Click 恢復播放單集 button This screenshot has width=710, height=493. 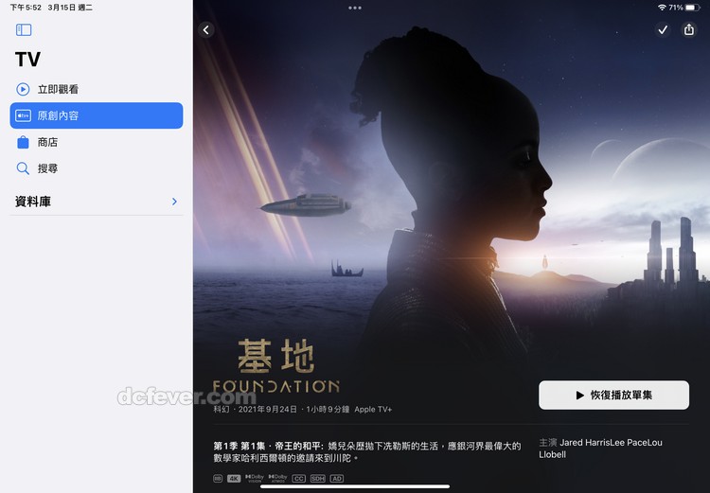point(613,395)
